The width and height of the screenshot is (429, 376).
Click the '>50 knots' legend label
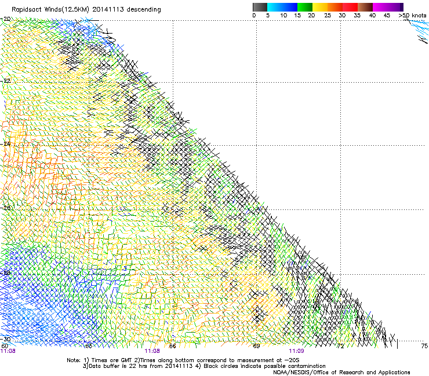point(412,16)
